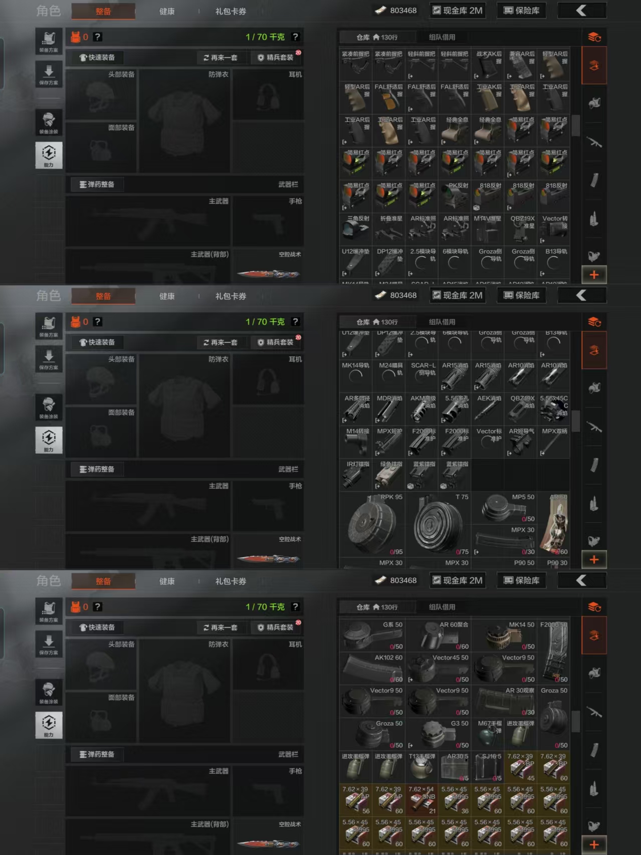
Task: Select the 战术AK后握 grip item
Action: [488, 65]
